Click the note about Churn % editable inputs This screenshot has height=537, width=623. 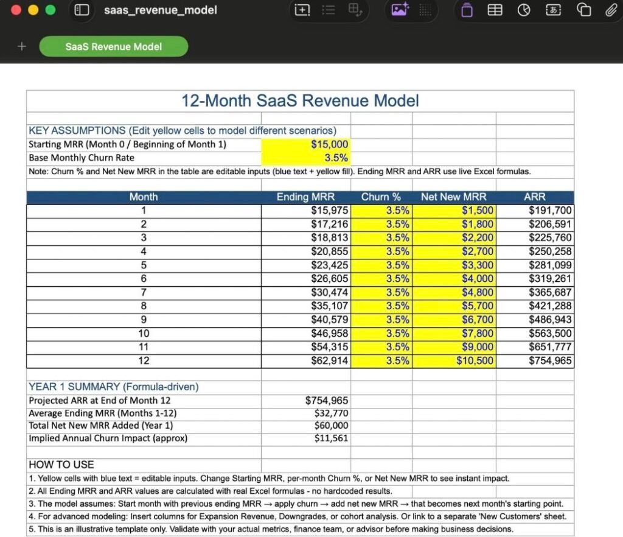point(301,172)
